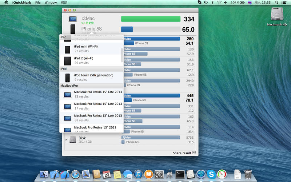
Task: Select iPad mini (Wi-Fi) in device list
Action: [91, 49]
